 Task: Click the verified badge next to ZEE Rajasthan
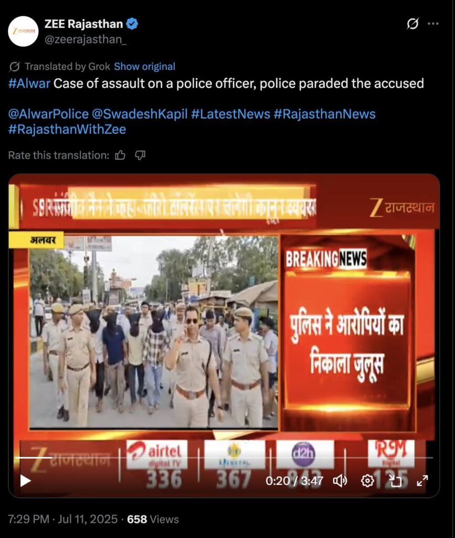[x=132, y=24]
